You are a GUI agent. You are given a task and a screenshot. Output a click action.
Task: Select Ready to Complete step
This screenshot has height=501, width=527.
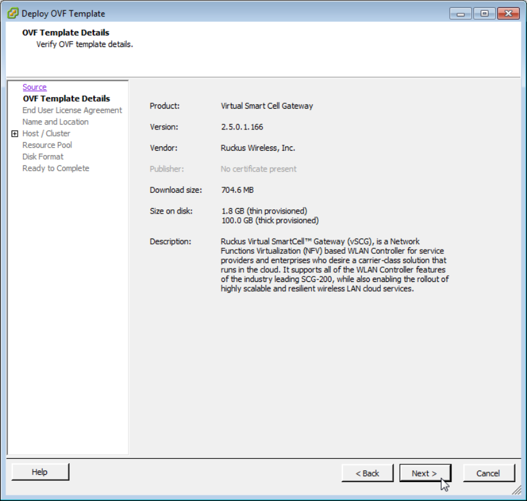pyautogui.click(x=56, y=168)
